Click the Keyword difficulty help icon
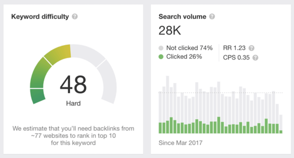Viewport: 294px width, 158px height. [75, 16]
